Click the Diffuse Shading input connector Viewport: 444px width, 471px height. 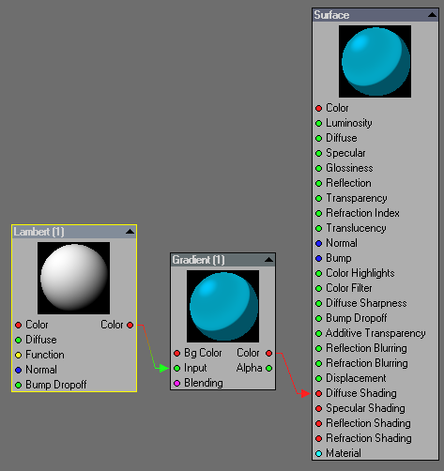click(318, 393)
